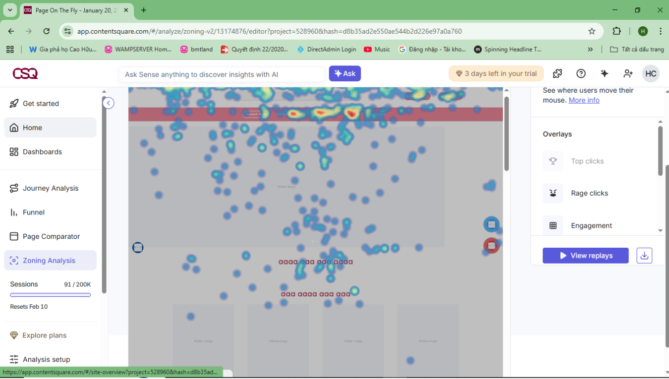Open Dashboards from the sidebar

click(51, 152)
